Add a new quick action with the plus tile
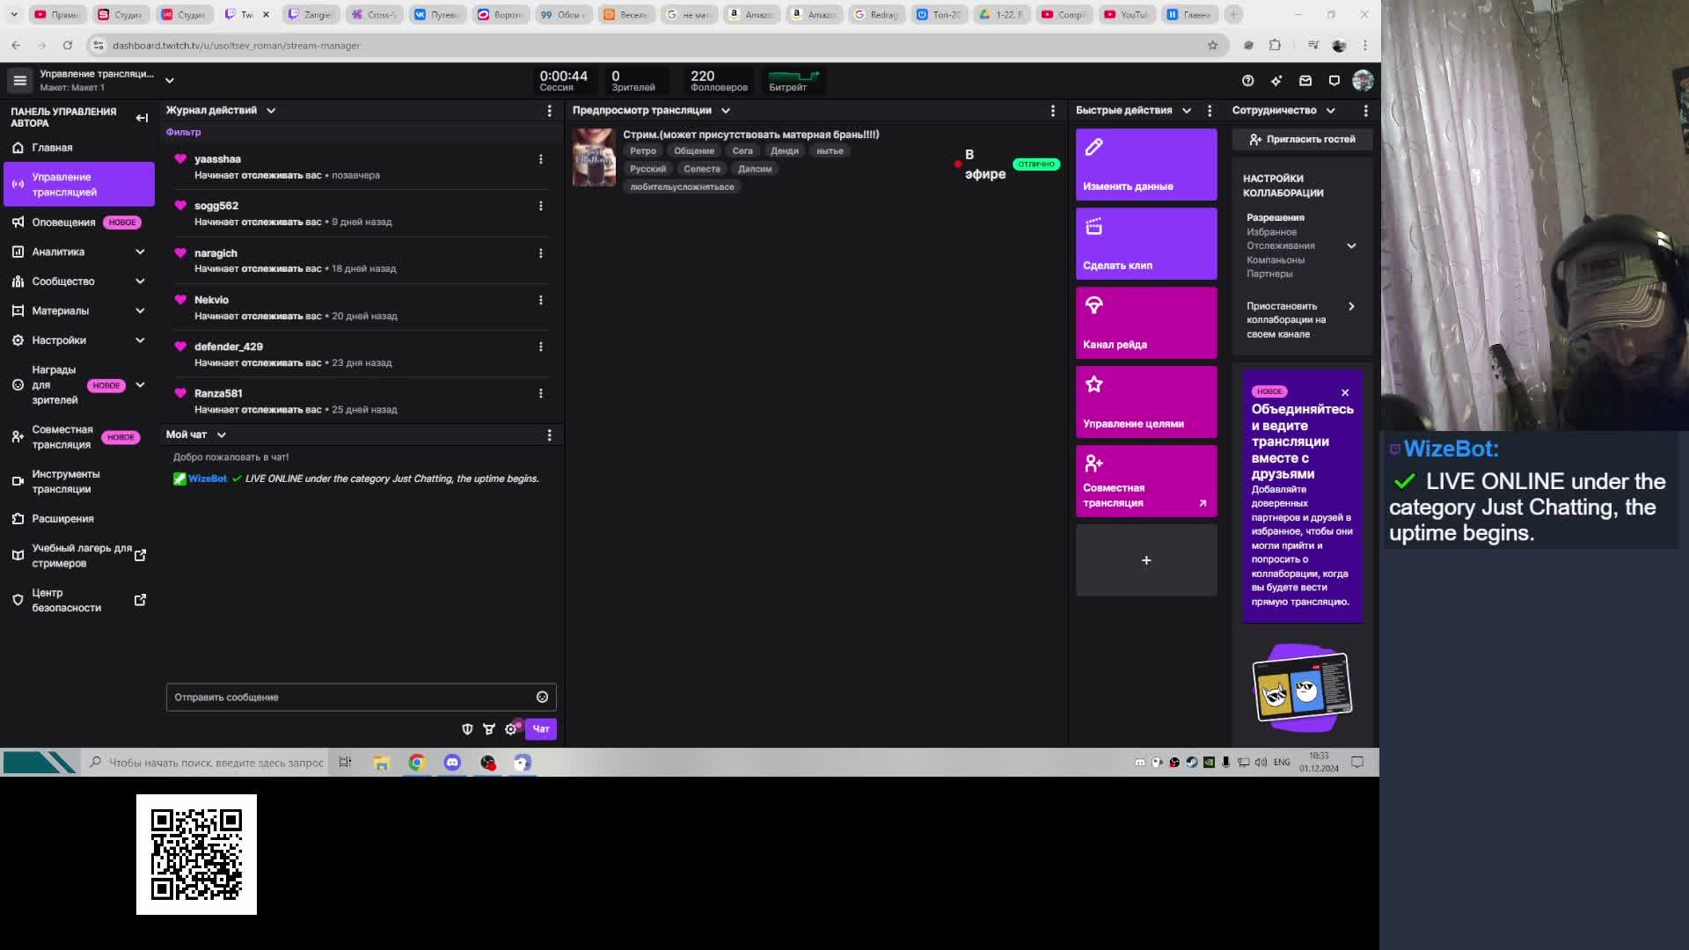The height and width of the screenshot is (950, 1689). pyautogui.click(x=1145, y=560)
